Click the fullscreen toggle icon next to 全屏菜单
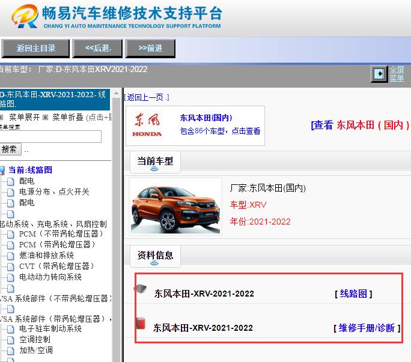Image resolution: width=411 pixels, height=362 pixels. tap(379, 74)
